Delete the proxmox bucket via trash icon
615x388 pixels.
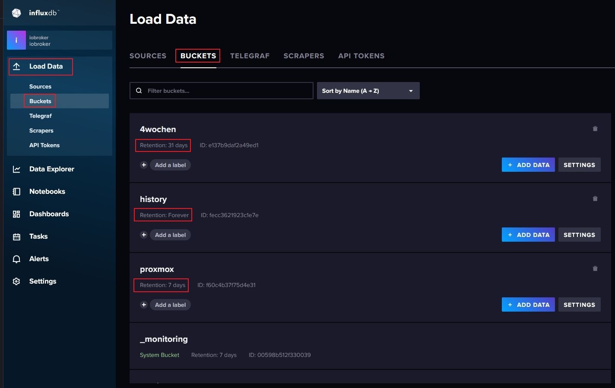595,268
